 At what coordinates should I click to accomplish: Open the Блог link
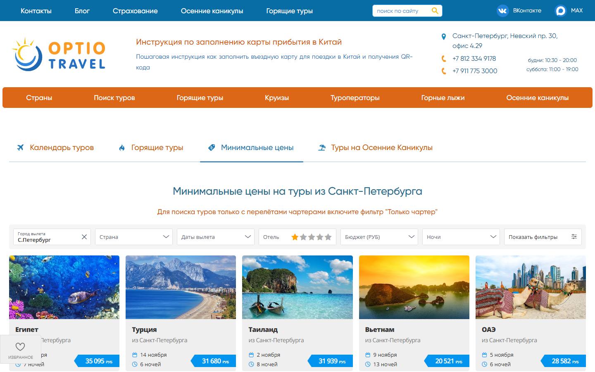(82, 11)
